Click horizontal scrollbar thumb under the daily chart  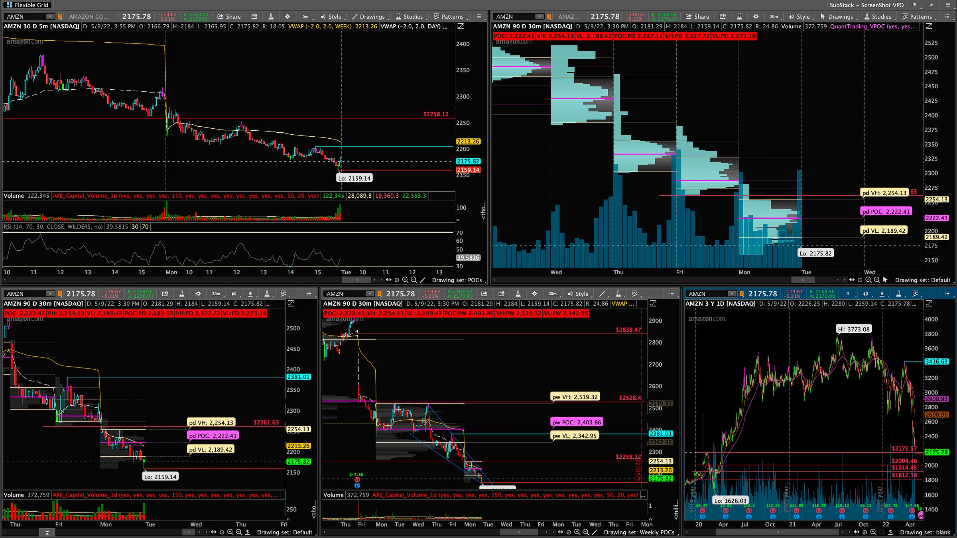(778, 532)
